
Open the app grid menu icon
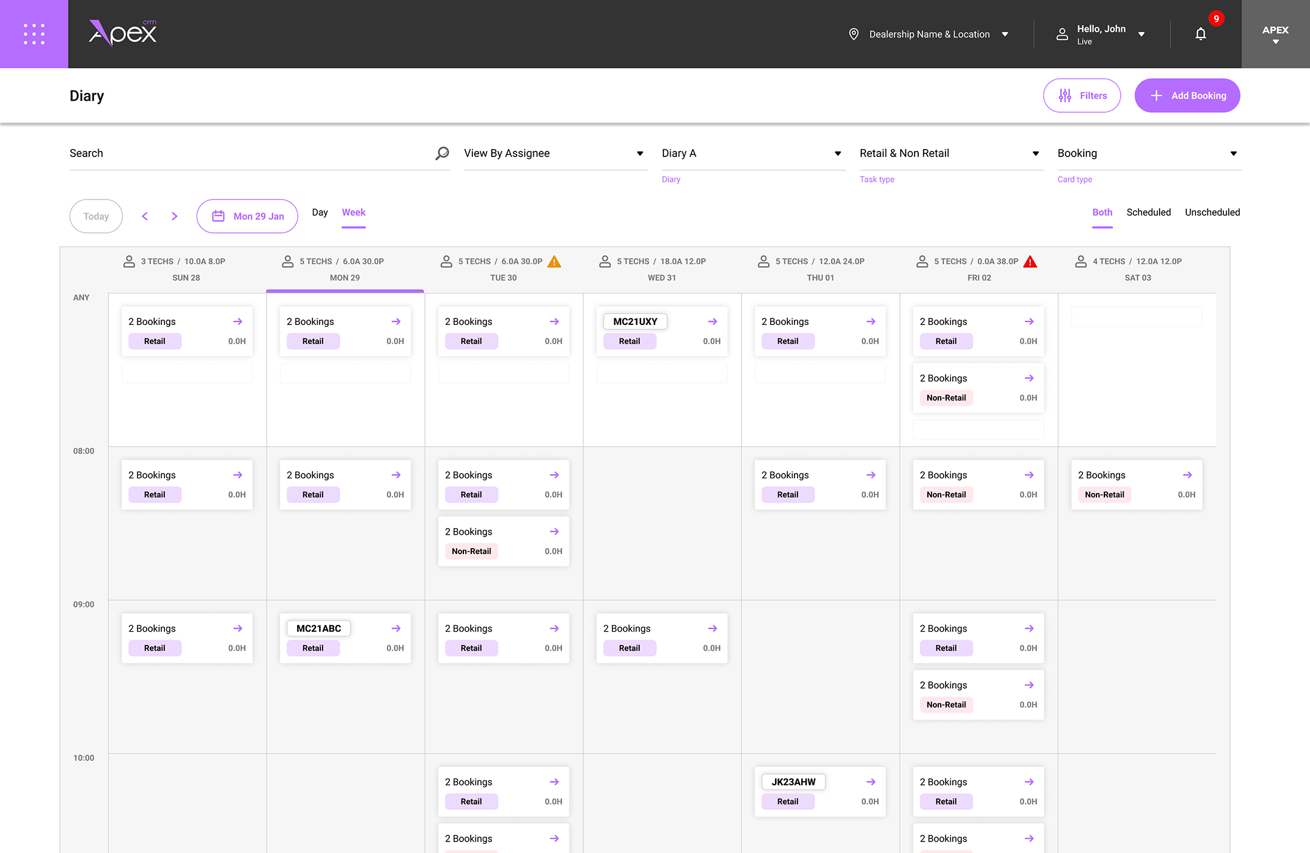[34, 34]
